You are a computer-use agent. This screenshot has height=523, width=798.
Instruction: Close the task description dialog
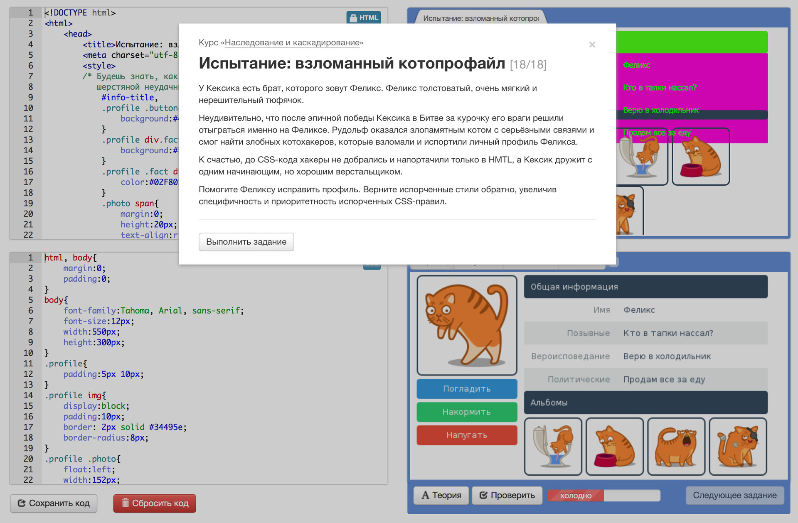[592, 44]
